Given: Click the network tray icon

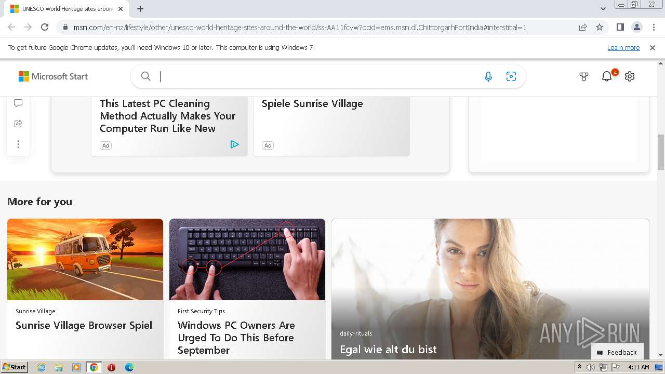Looking at the screenshot, I should [603, 367].
